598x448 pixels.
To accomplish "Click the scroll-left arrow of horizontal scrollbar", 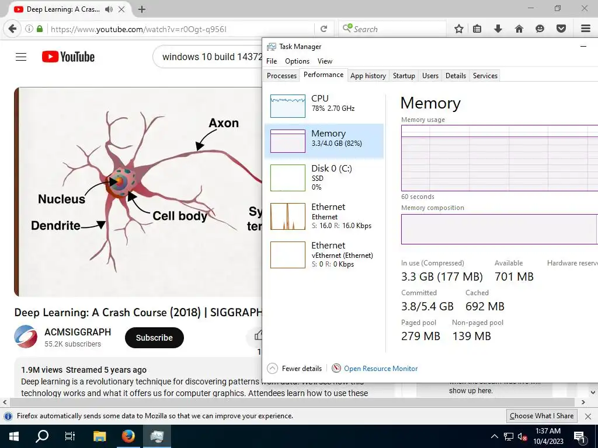I will point(5,402).
